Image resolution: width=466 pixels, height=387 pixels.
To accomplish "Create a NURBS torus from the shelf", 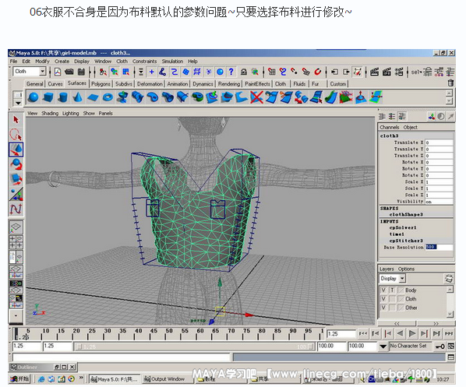I will tap(108, 97).
